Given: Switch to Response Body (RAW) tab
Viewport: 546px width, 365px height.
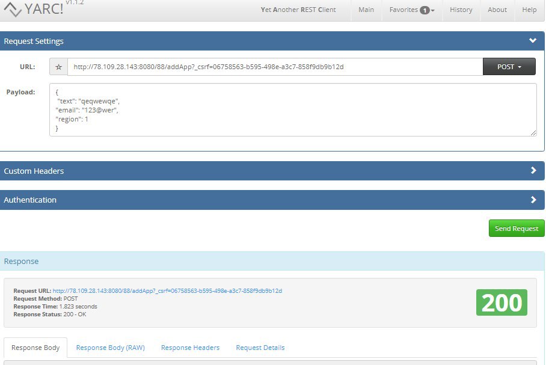Looking at the screenshot, I should [x=111, y=348].
